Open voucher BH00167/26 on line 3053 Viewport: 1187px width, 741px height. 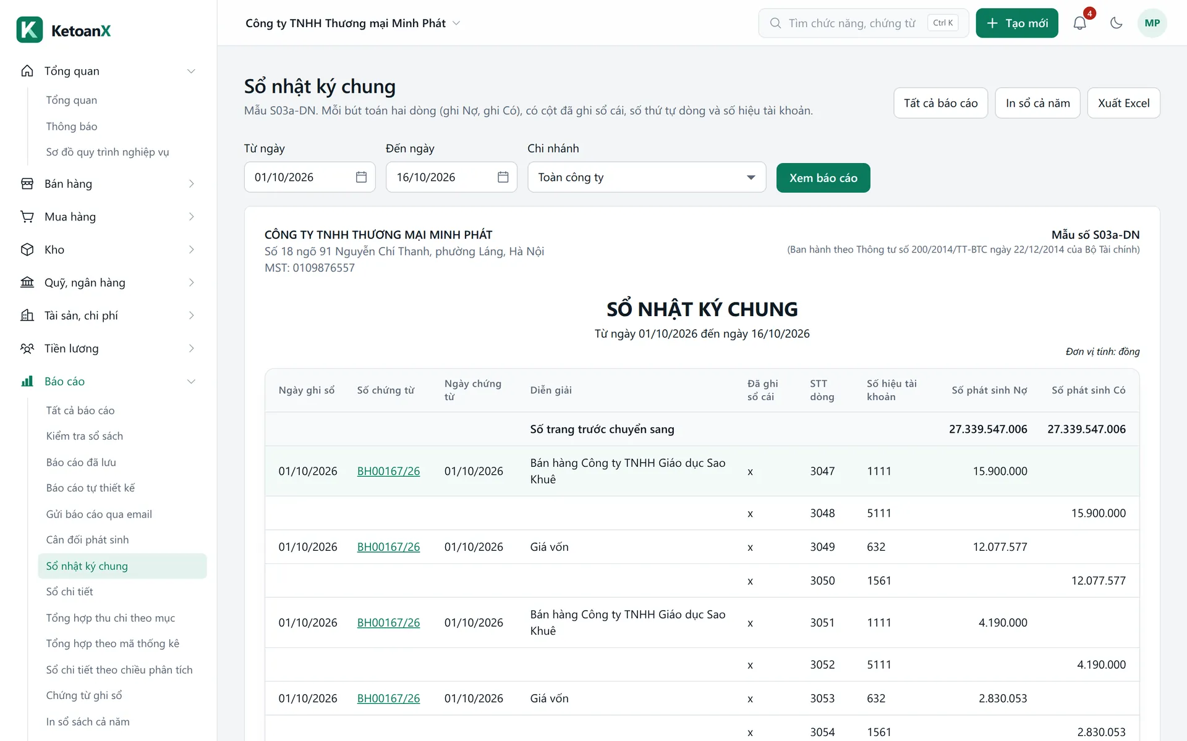point(388,698)
